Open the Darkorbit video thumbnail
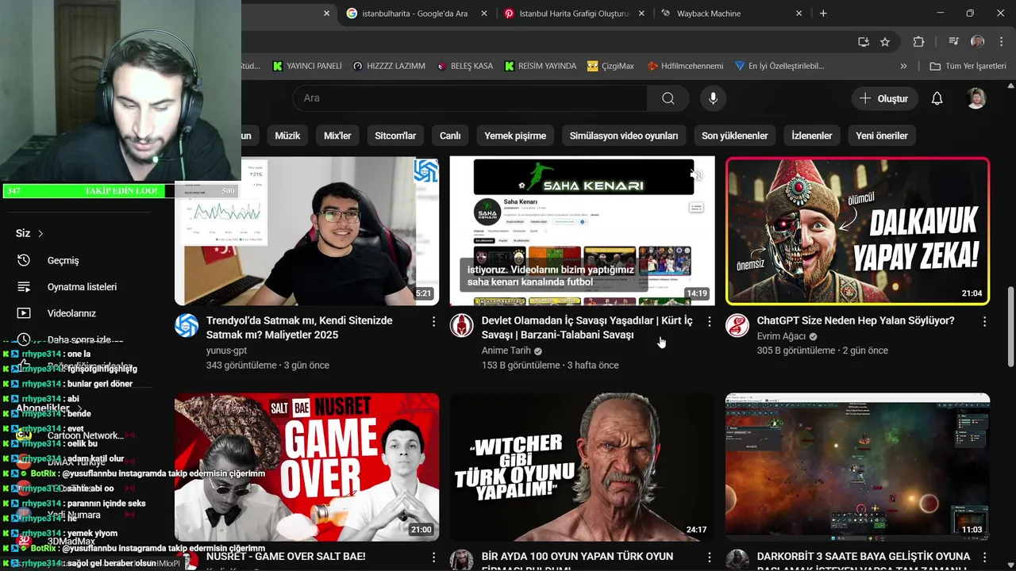Viewport: 1016px width, 571px height. click(x=857, y=467)
